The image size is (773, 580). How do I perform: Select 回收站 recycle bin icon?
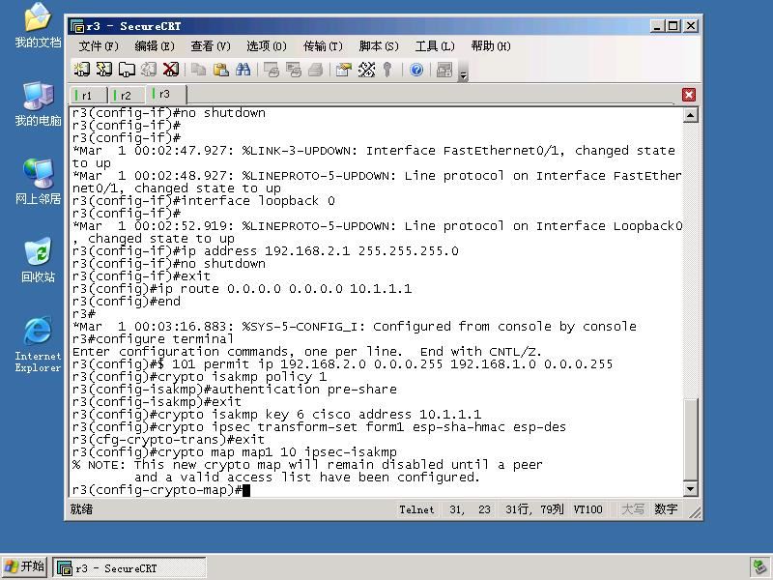pos(38,260)
